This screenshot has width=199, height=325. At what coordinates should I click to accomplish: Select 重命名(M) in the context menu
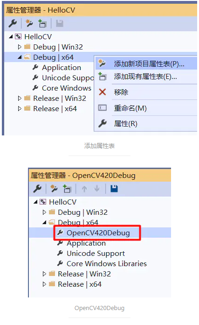(x=146, y=108)
